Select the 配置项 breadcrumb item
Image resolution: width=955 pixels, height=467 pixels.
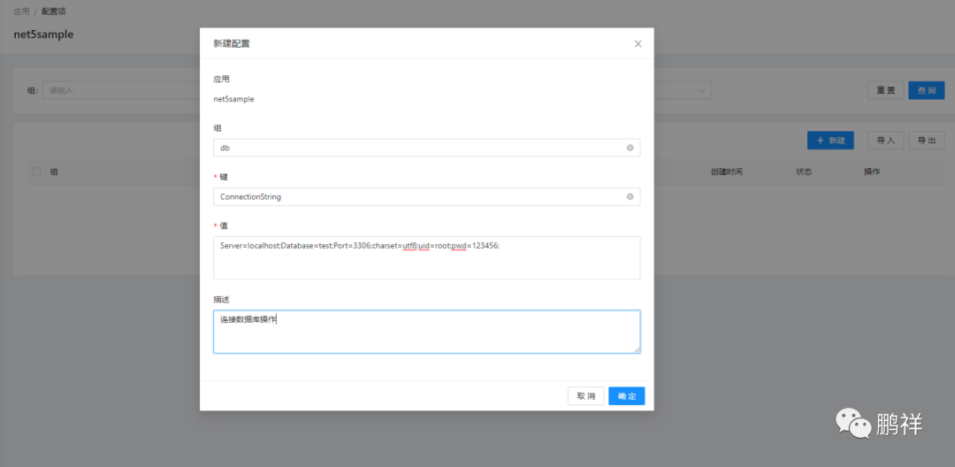point(54,11)
